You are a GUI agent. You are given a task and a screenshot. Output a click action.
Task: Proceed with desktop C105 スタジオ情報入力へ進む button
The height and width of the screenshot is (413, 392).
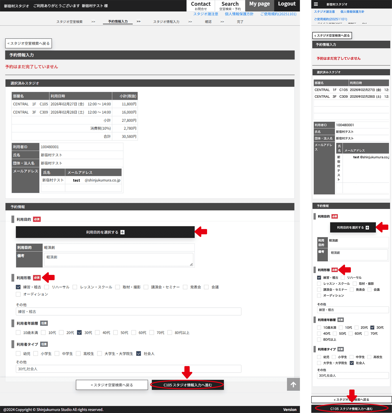click(188, 385)
